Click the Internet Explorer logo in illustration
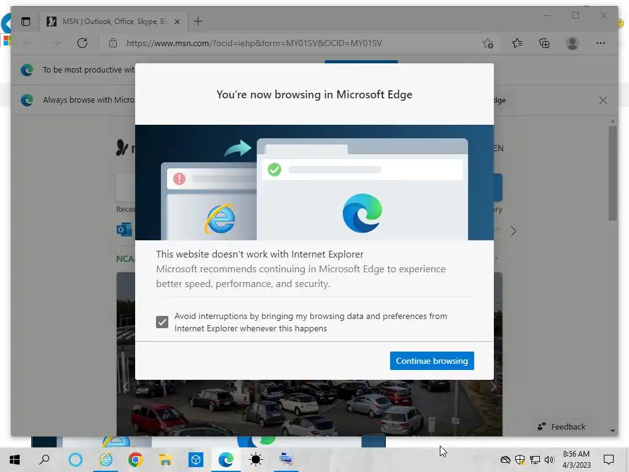Viewport: 629px width, 472px height. click(220, 219)
